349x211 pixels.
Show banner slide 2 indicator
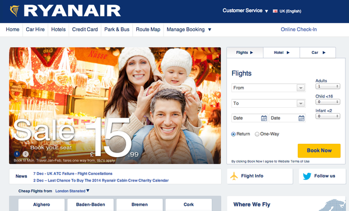pyautogui.click(x=26, y=154)
